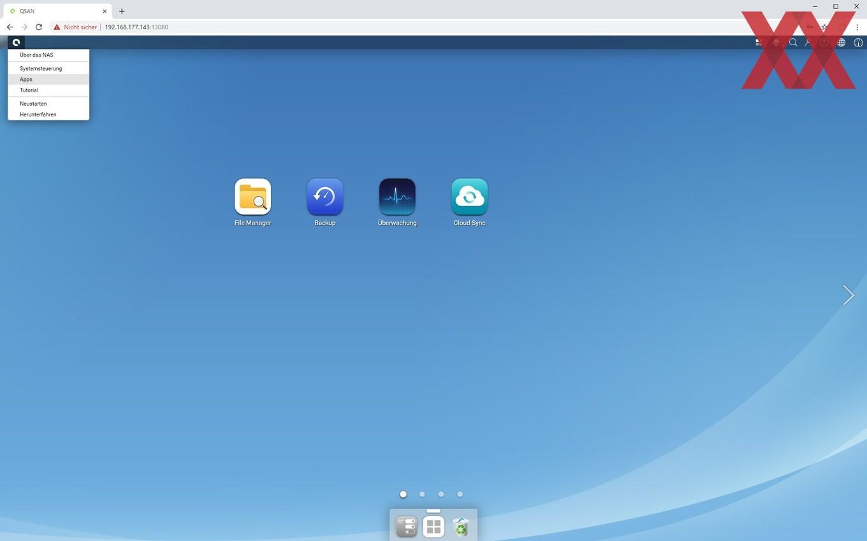Open the File Manager app
Viewport: 867px width, 541px height.
pyautogui.click(x=253, y=197)
